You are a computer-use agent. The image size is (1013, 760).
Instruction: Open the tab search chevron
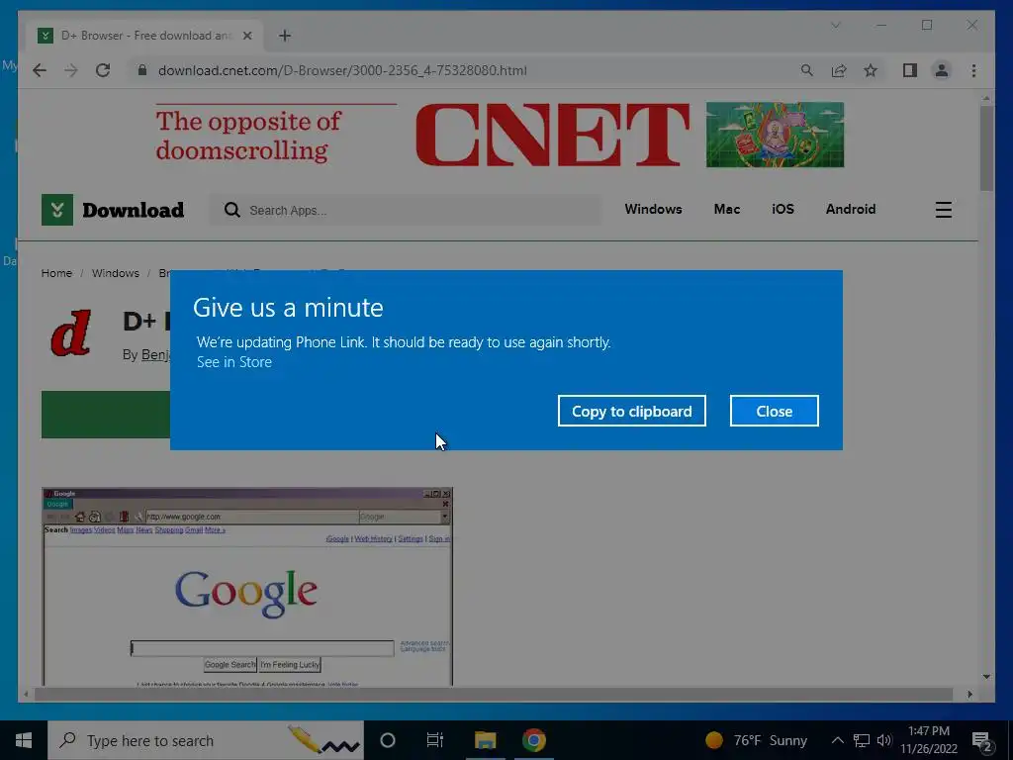pyautogui.click(x=835, y=25)
